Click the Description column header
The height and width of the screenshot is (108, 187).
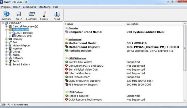(154, 24)
